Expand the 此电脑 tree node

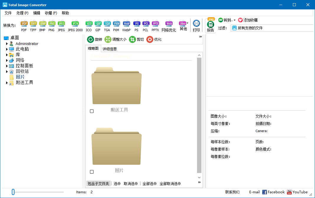point(7,49)
